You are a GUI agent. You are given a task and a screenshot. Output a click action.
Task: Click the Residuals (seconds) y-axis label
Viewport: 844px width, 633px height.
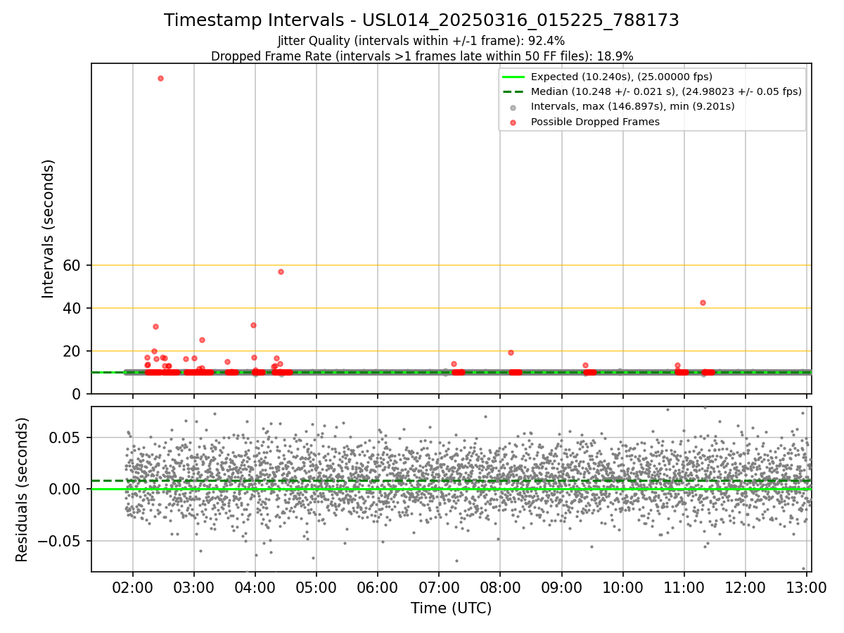point(23,490)
